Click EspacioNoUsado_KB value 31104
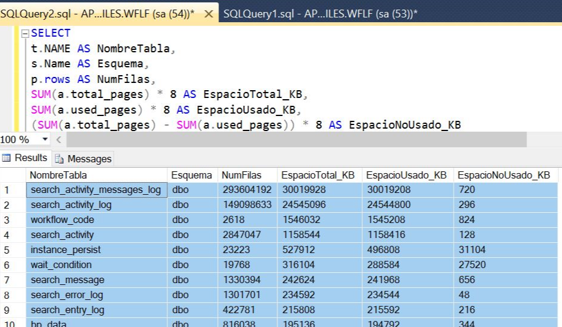Viewport: 562px width, 327px height. [505, 250]
